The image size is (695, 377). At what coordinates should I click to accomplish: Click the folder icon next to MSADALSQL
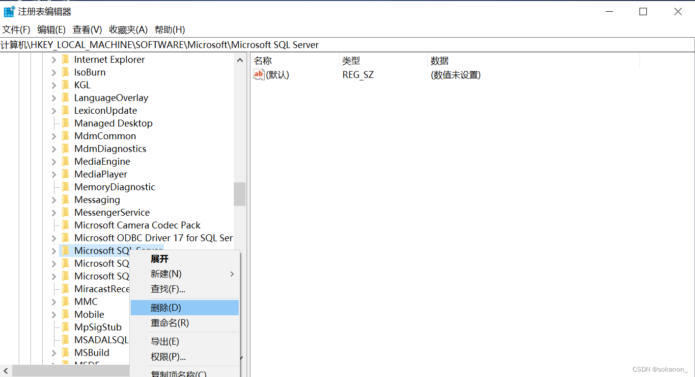(66, 340)
